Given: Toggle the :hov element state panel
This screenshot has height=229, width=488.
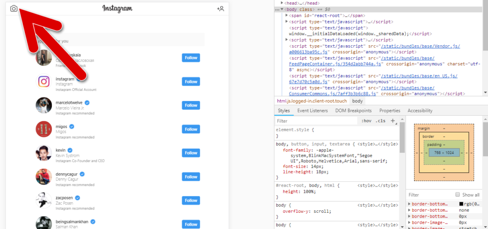Looking at the screenshot, I should (x=366, y=121).
